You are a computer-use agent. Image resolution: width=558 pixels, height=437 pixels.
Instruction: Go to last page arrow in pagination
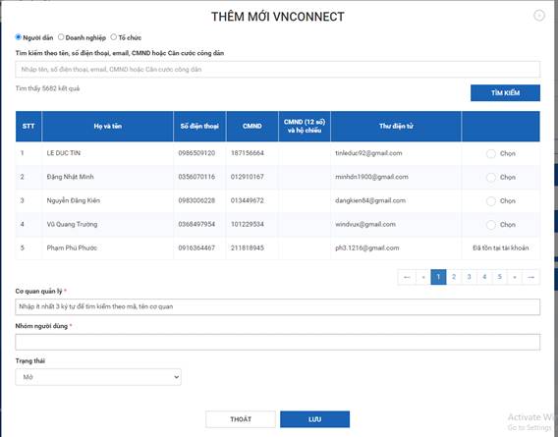pos(530,277)
